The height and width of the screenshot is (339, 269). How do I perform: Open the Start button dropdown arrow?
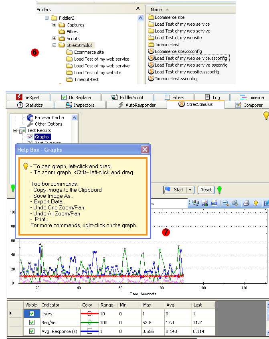[x=190, y=190]
